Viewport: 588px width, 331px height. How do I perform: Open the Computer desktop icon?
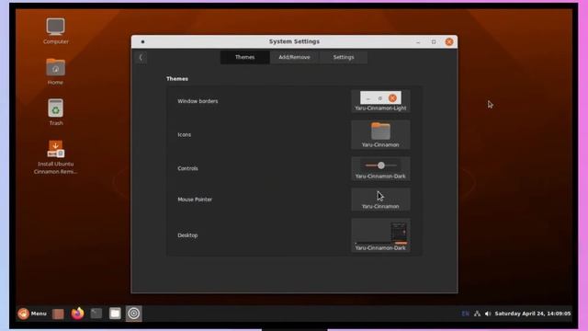point(55,30)
